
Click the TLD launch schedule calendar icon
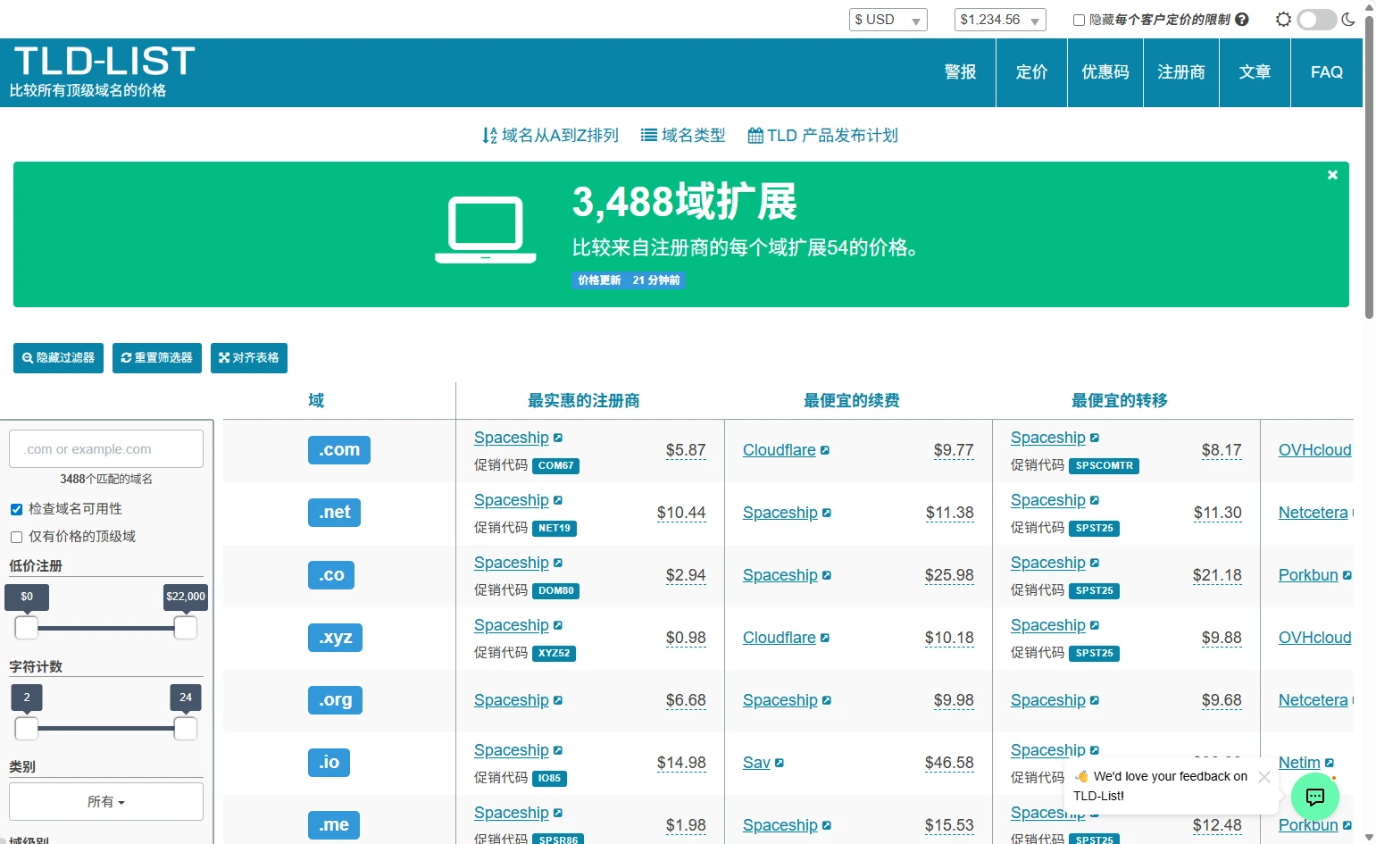(x=755, y=136)
